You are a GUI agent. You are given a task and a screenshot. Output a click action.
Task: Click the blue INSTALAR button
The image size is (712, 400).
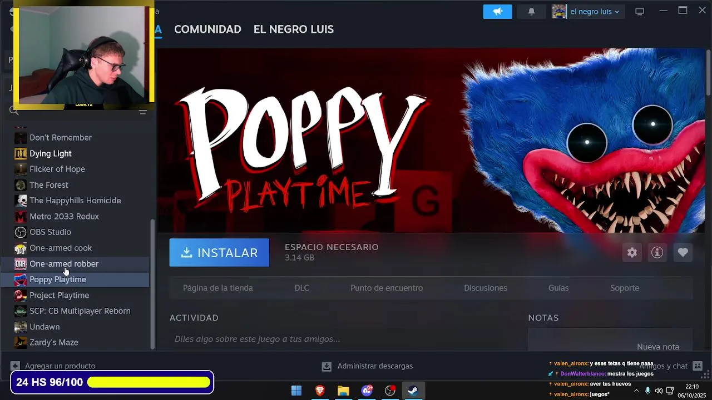tap(219, 253)
